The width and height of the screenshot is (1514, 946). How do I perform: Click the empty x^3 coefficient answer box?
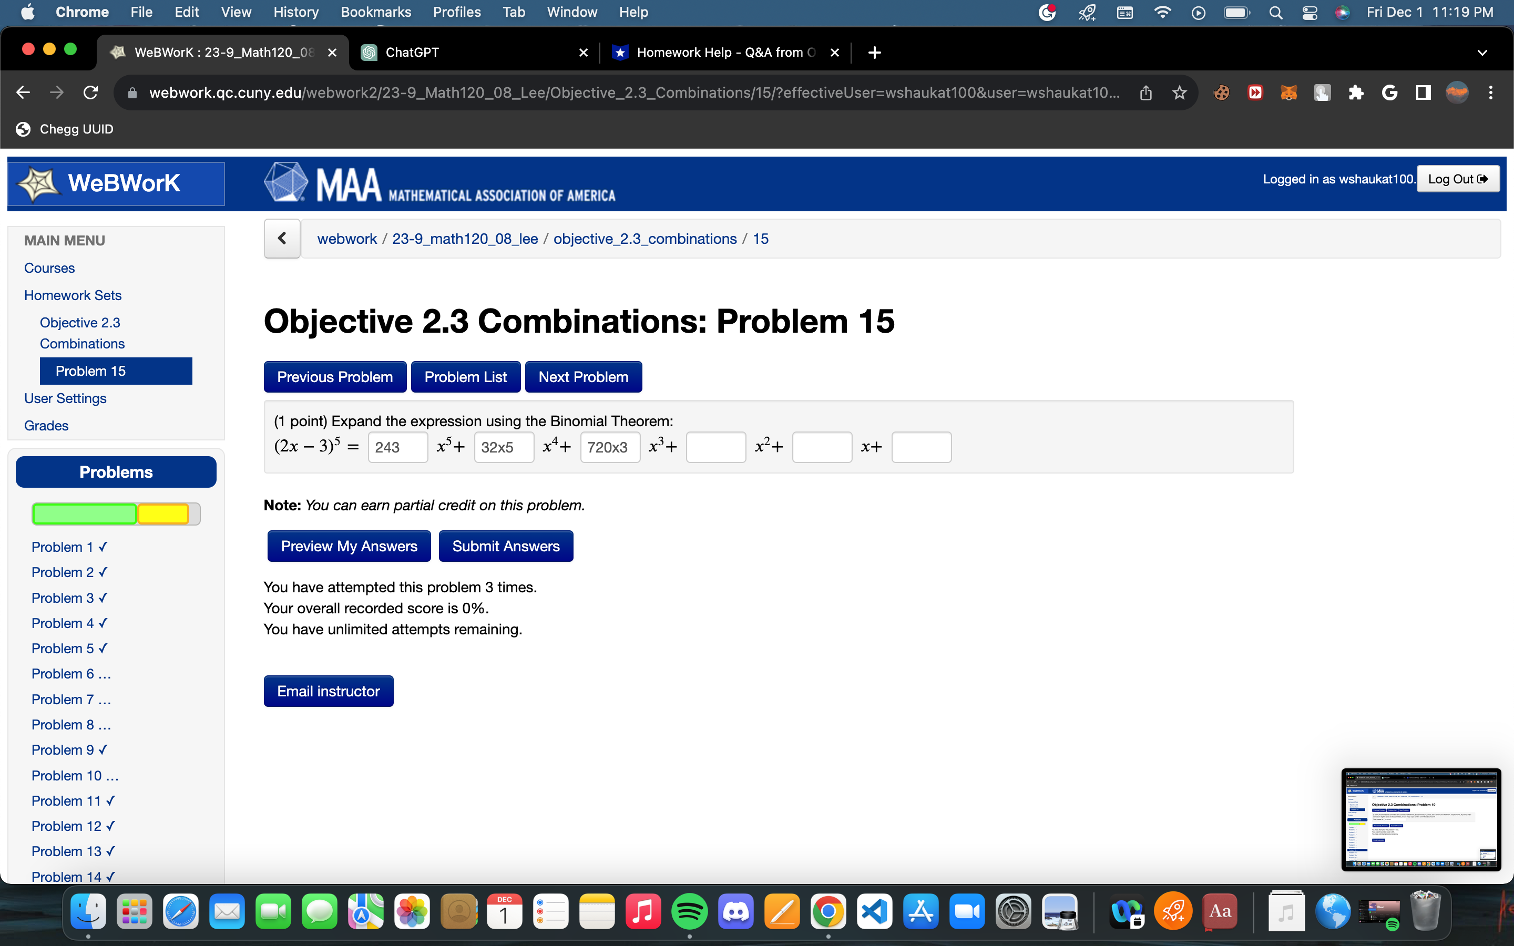(715, 447)
